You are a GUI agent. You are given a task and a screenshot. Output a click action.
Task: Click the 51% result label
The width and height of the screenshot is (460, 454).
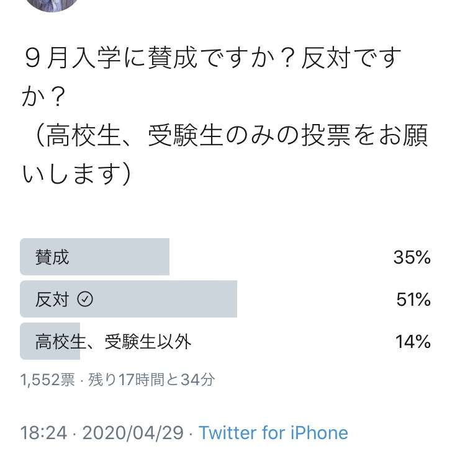(413, 300)
